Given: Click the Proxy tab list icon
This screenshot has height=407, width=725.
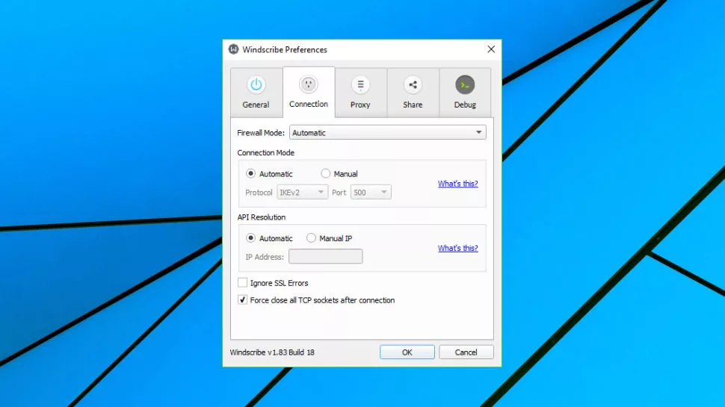Looking at the screenshot, I should 360,85.
